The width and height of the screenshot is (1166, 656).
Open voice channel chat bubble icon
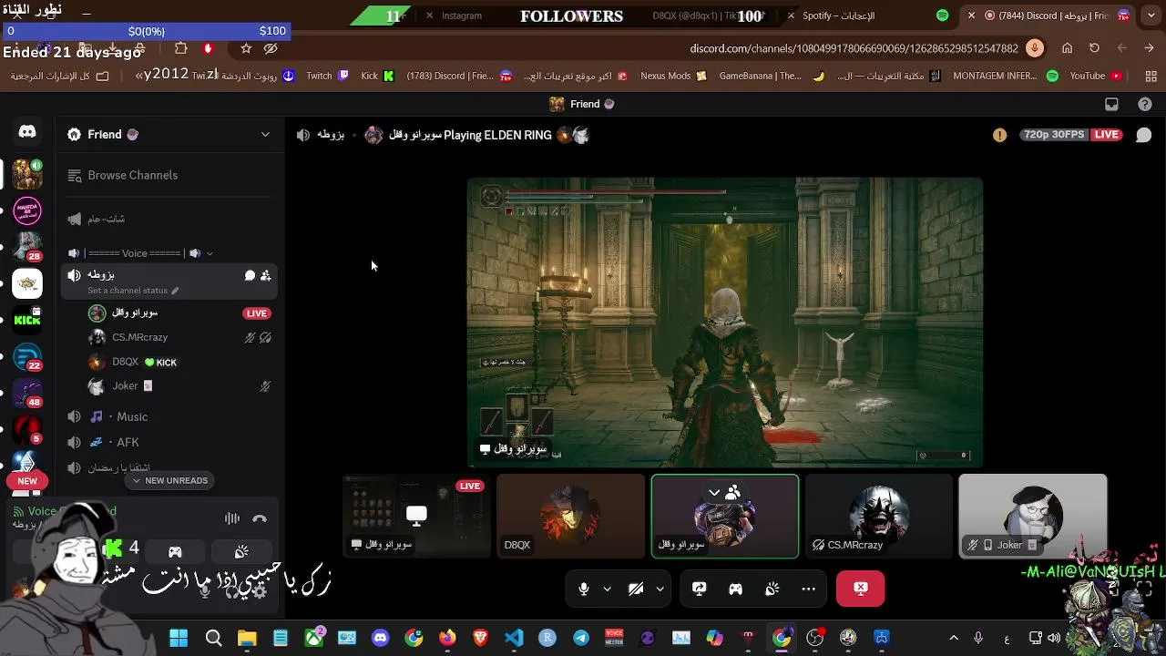[250, 275]
